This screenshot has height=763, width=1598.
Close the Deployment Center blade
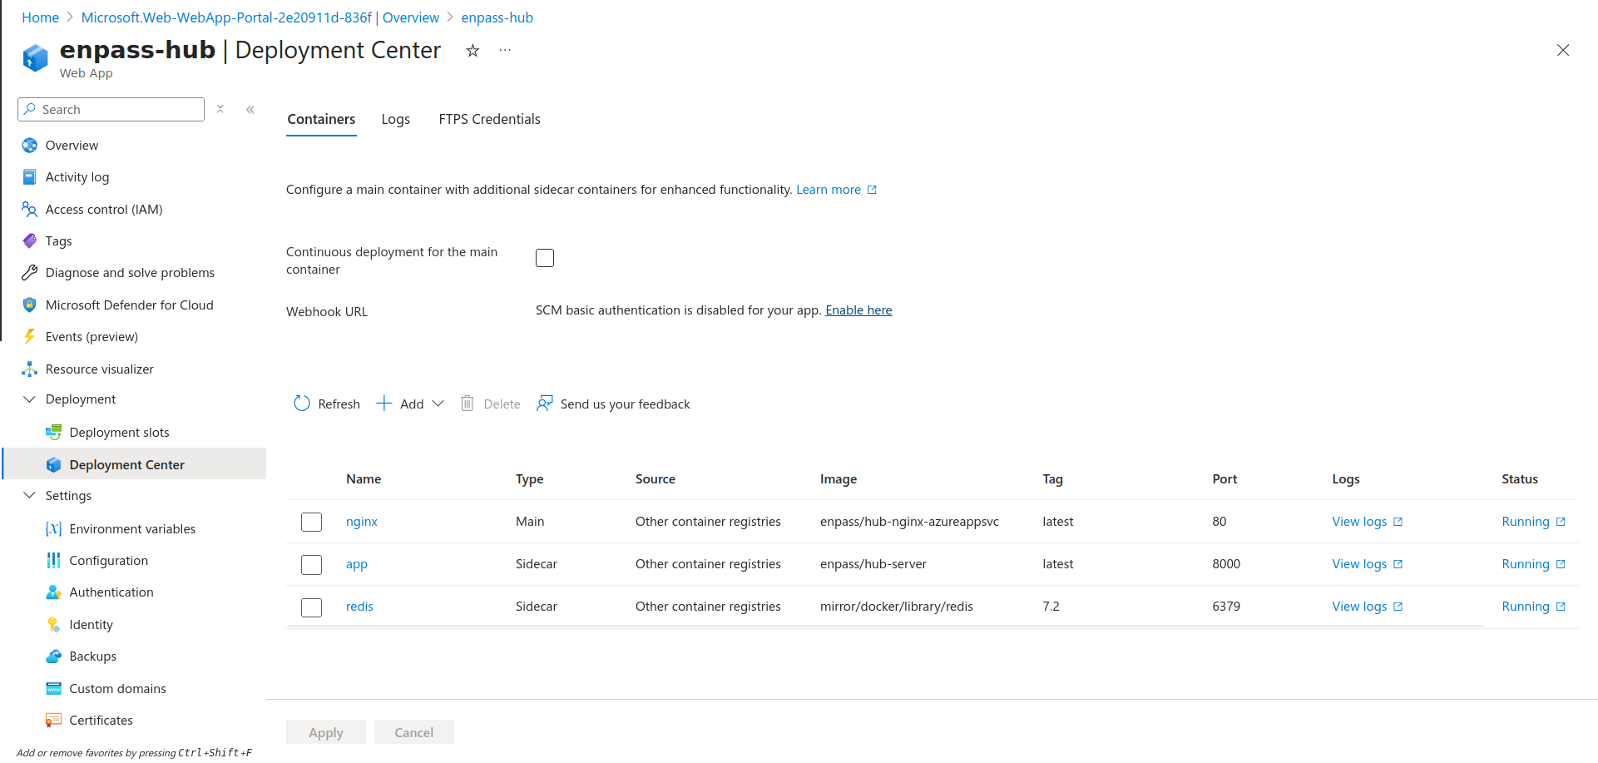(x=1563, y=50)
